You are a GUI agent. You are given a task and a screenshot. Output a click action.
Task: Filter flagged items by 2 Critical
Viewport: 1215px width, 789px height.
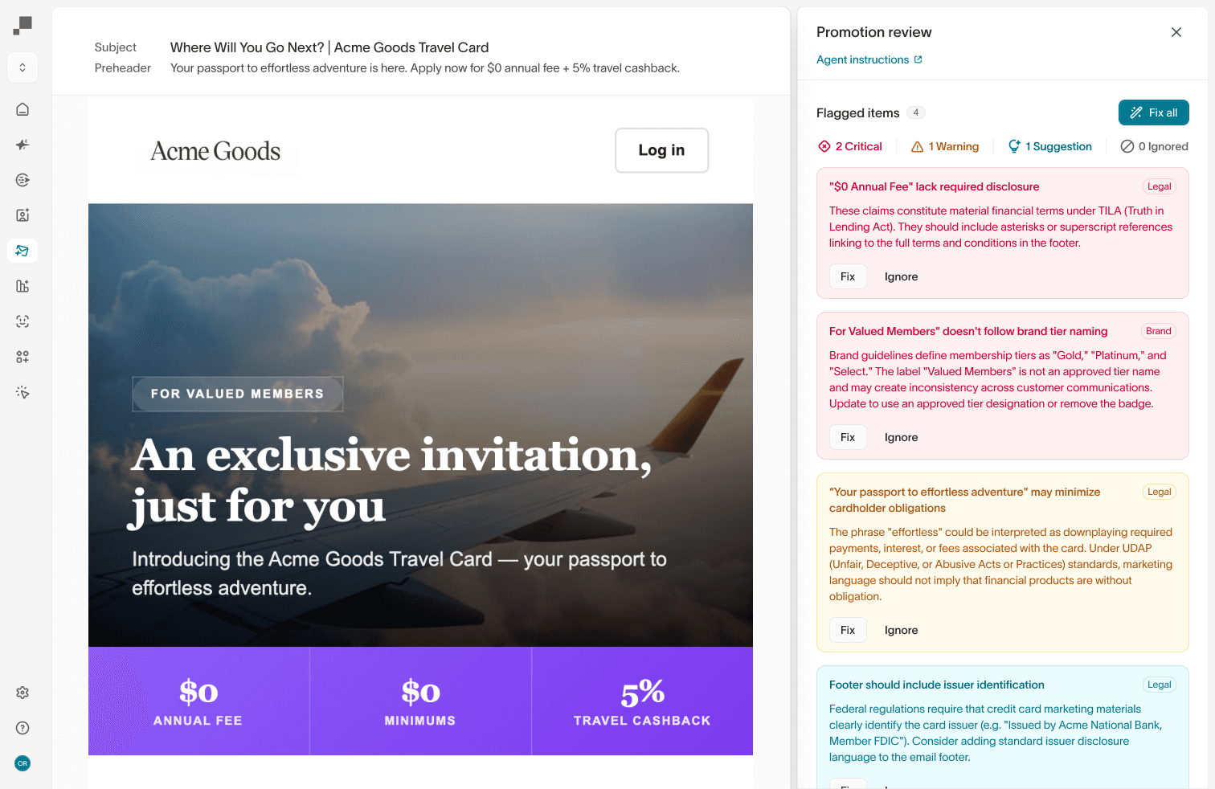[x=850, y=146]
